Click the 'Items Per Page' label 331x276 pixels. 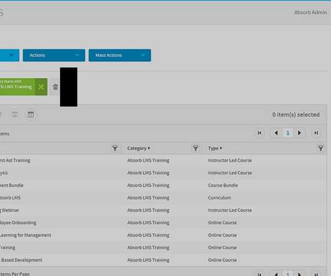[x=15, y=274]
